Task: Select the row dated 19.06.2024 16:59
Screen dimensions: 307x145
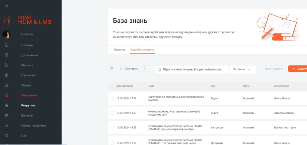Action: (x=112, y=113)
